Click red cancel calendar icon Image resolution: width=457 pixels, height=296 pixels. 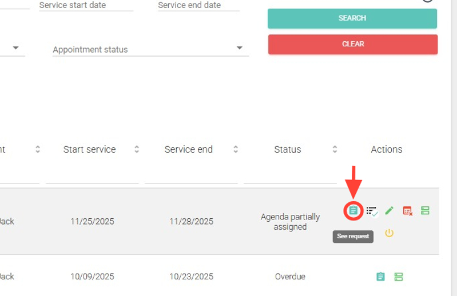tap(407, 211)
